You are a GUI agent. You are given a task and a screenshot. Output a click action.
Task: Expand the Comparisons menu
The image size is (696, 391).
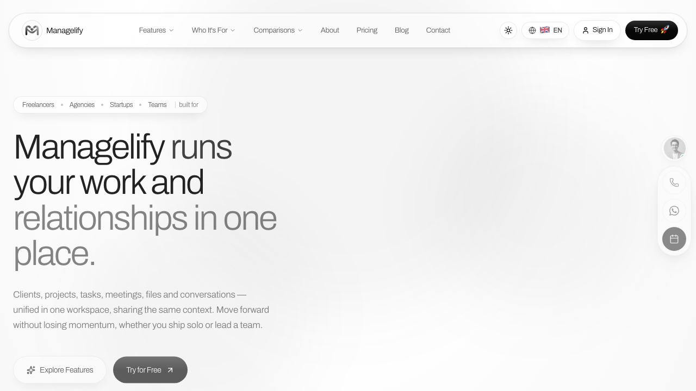278,30
